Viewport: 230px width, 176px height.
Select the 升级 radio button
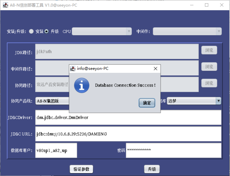(x=46, y=31)
